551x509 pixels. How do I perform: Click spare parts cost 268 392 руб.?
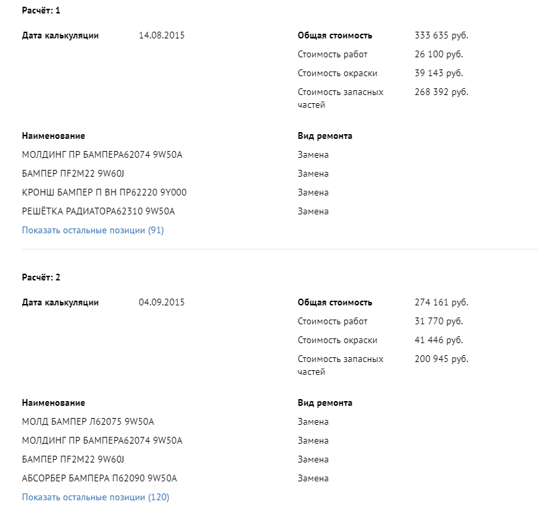click(x=441, y=92)
